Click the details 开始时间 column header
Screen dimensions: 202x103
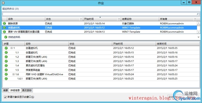coord(134,44)
